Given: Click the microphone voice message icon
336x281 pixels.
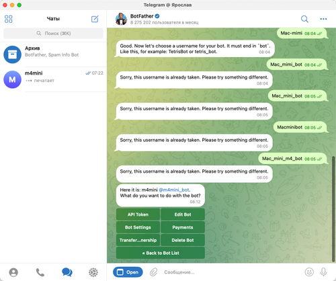Looking at the screenshot, I should point(323,272).
